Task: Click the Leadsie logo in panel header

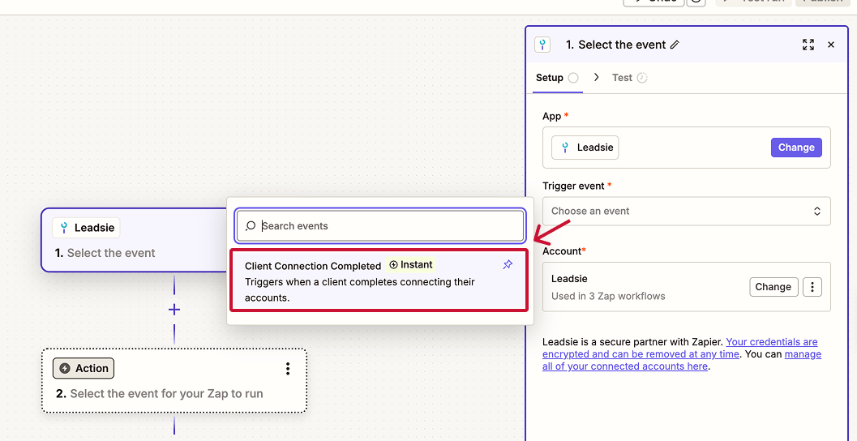Action: pos(542,45)
